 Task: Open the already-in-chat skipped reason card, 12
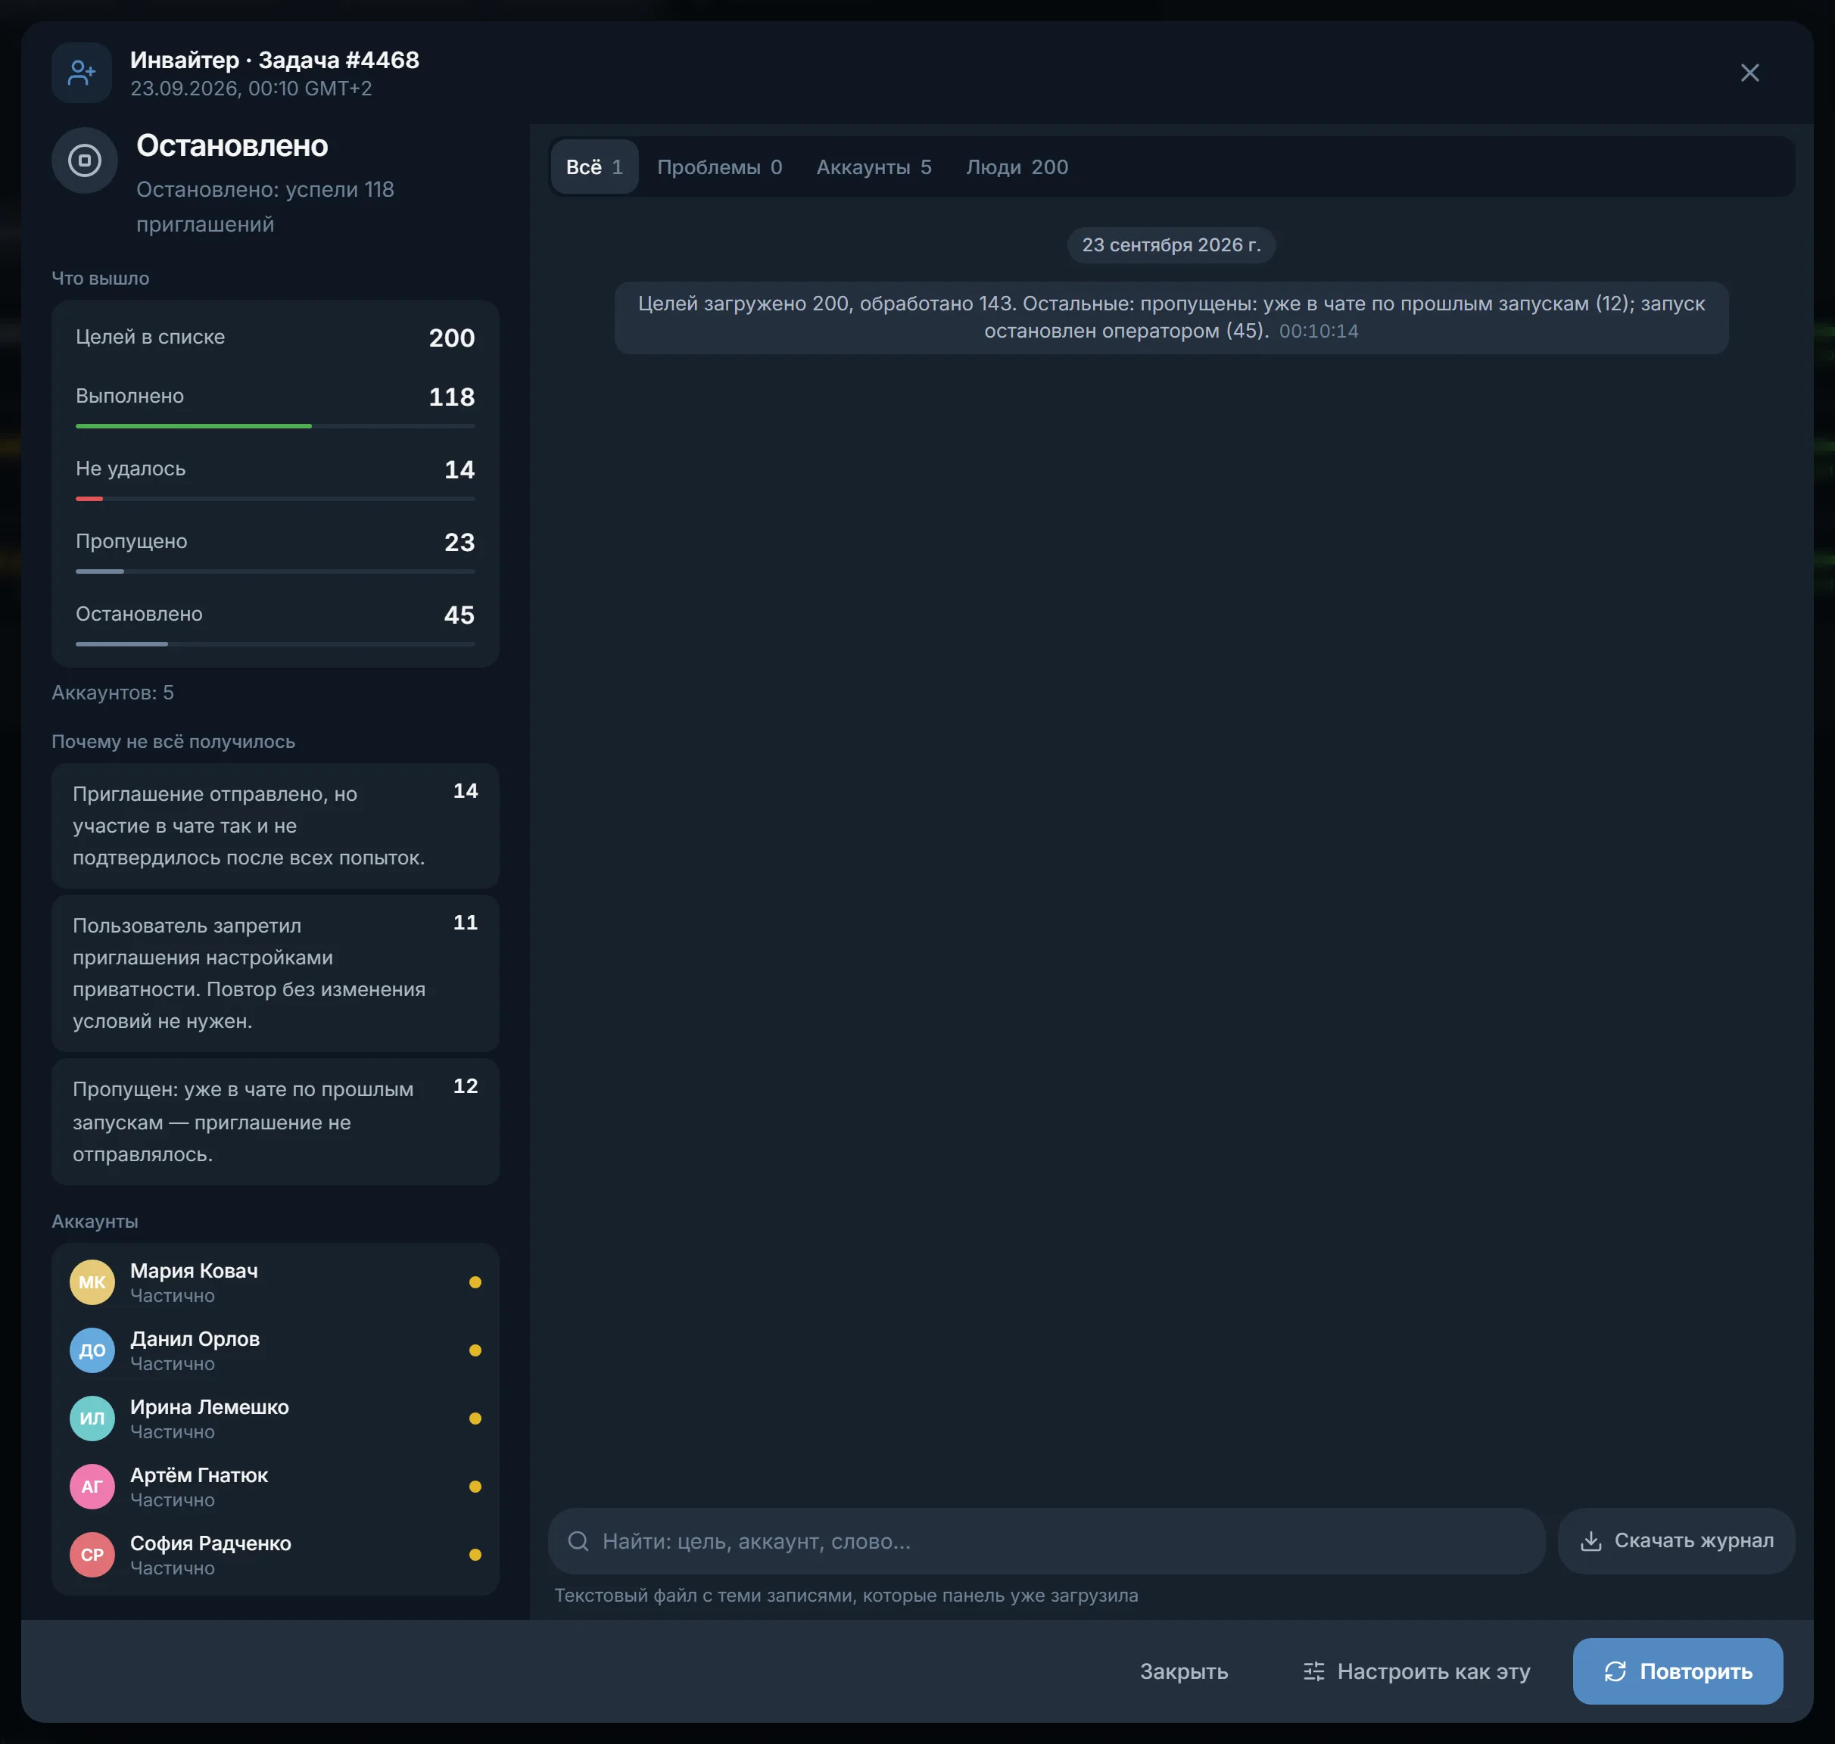(x=275, y=1121)
